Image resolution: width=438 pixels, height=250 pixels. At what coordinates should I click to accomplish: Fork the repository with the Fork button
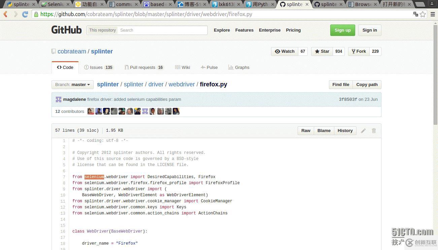coord(359,51)
